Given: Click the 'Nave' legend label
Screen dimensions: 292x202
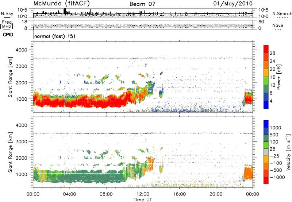Looking at the screenshot, I should point(278,26).
